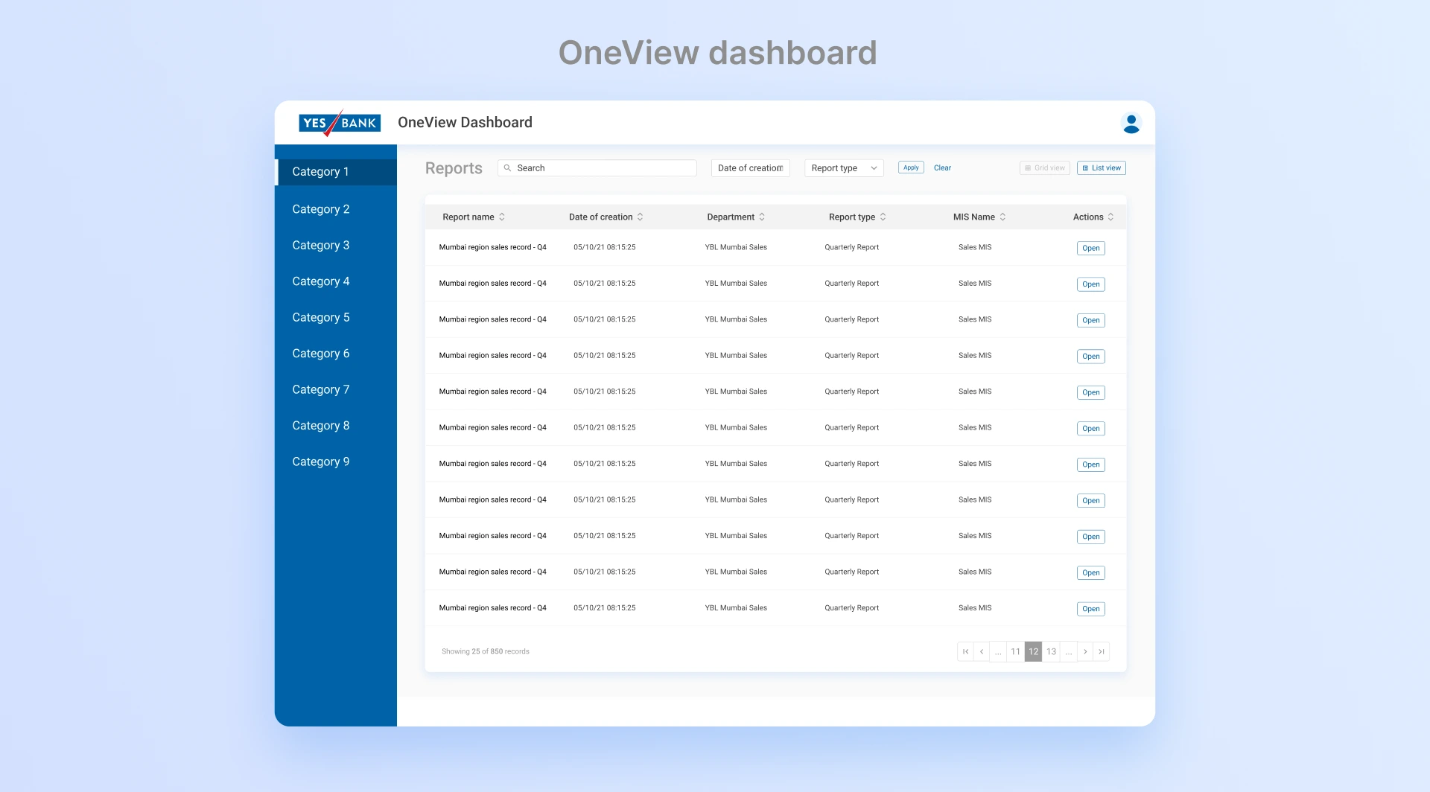Click the Reports heading
1430x792 pixels.
tap(454, 168)
